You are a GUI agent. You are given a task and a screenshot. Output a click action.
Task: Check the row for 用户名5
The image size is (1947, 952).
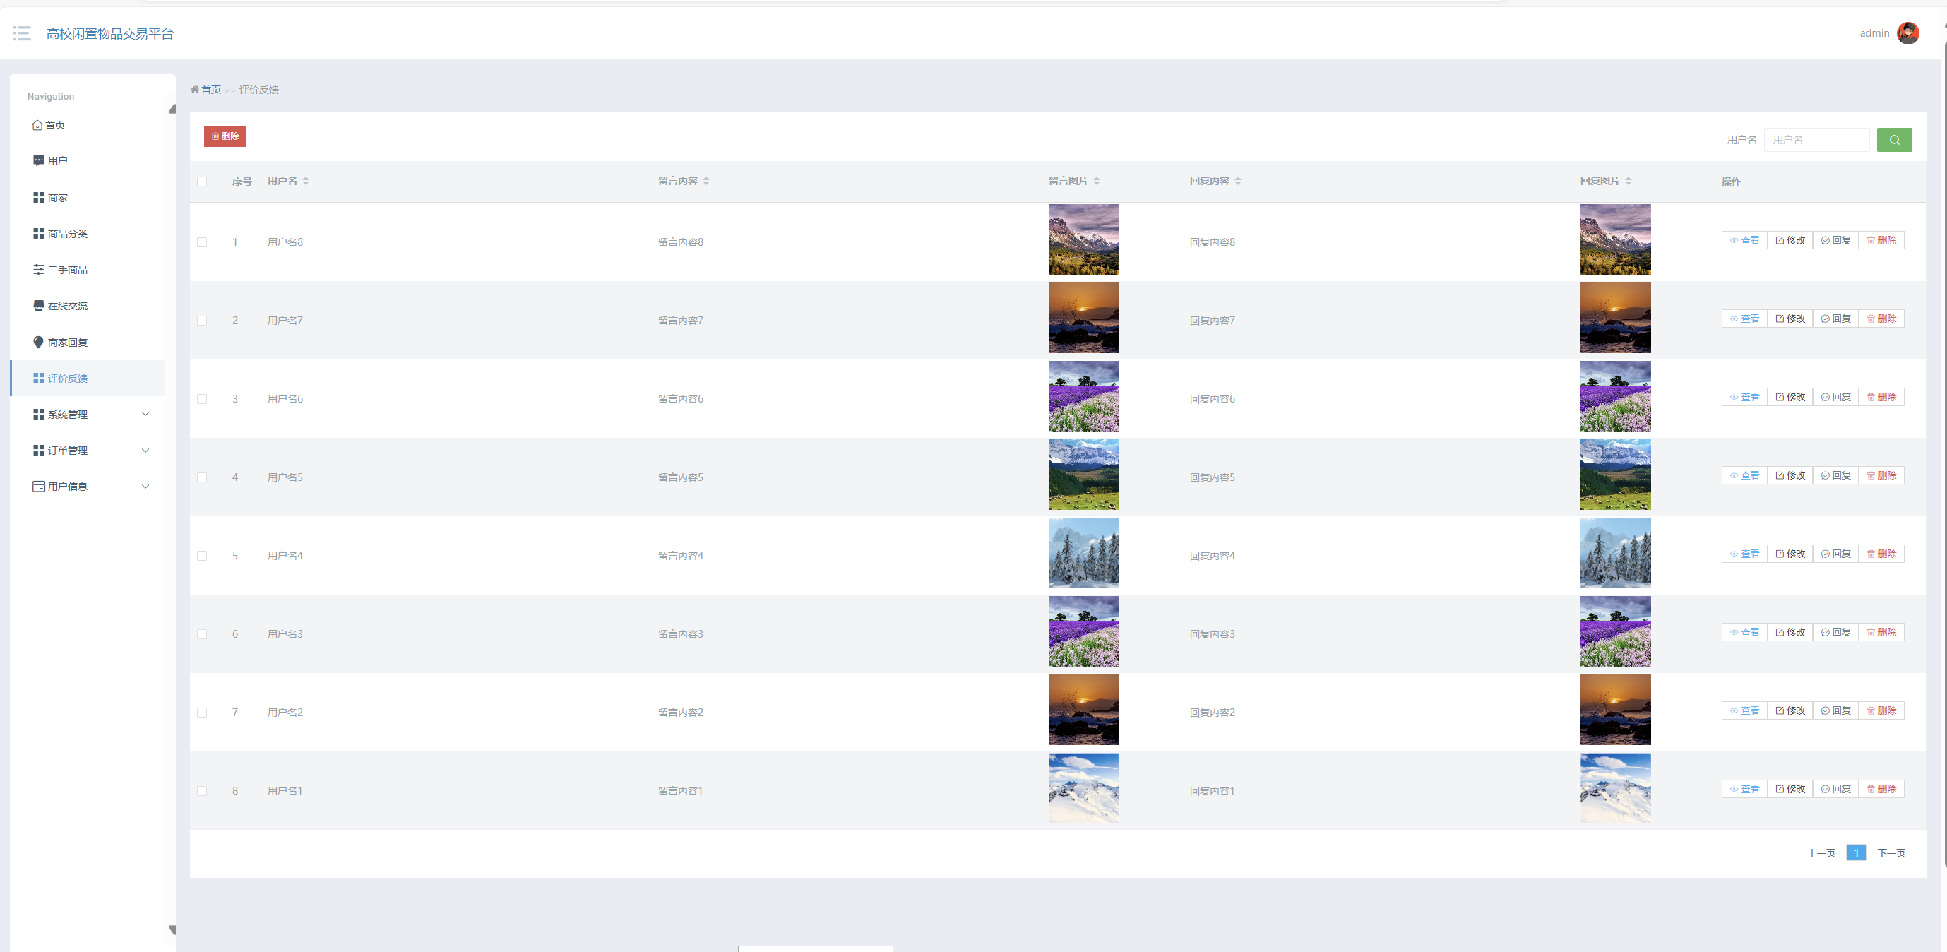tap(202, 477)
